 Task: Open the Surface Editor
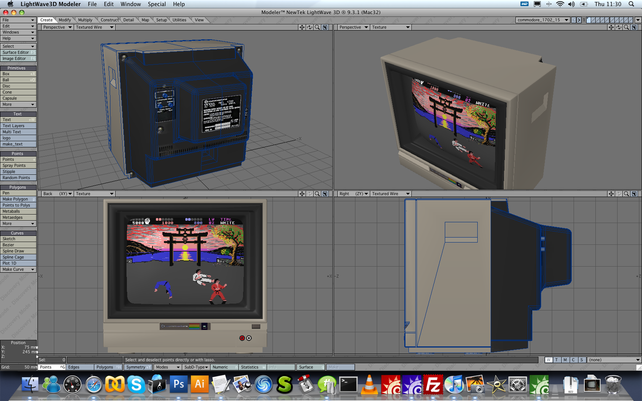pyautogui.click(x=18, y=53)
